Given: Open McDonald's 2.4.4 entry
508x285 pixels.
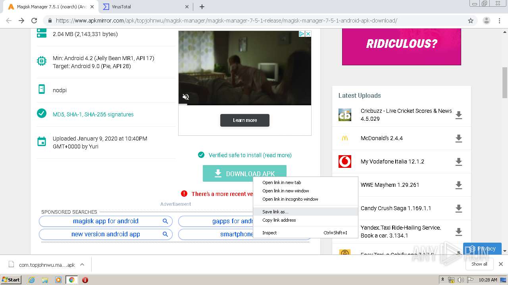Looking at the screenshot, I should (x=382, y=138).
